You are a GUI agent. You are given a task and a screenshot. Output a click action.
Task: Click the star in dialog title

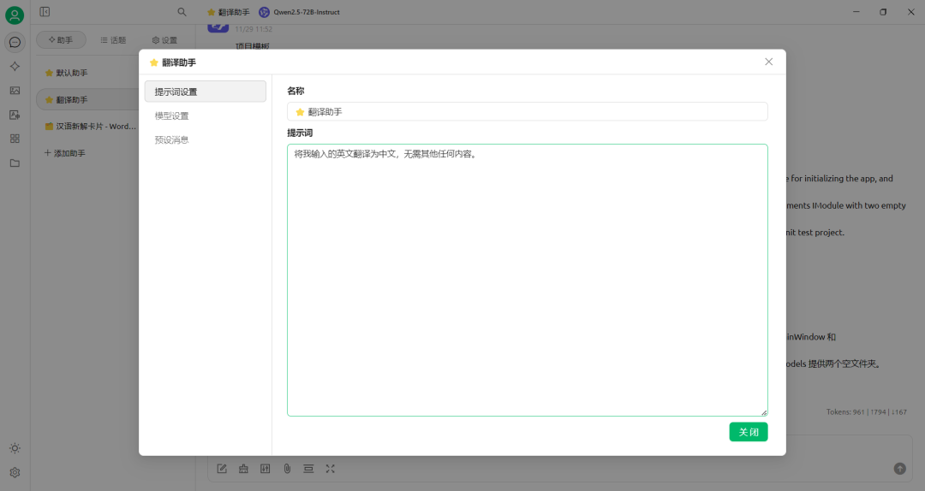click(154, 62)
